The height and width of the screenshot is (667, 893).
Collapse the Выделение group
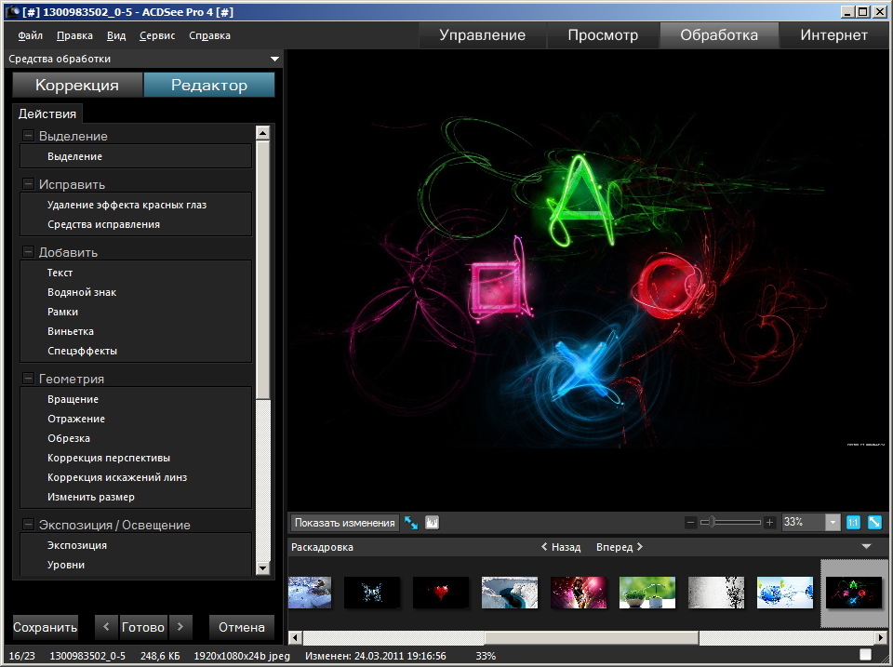click(29, 136)
